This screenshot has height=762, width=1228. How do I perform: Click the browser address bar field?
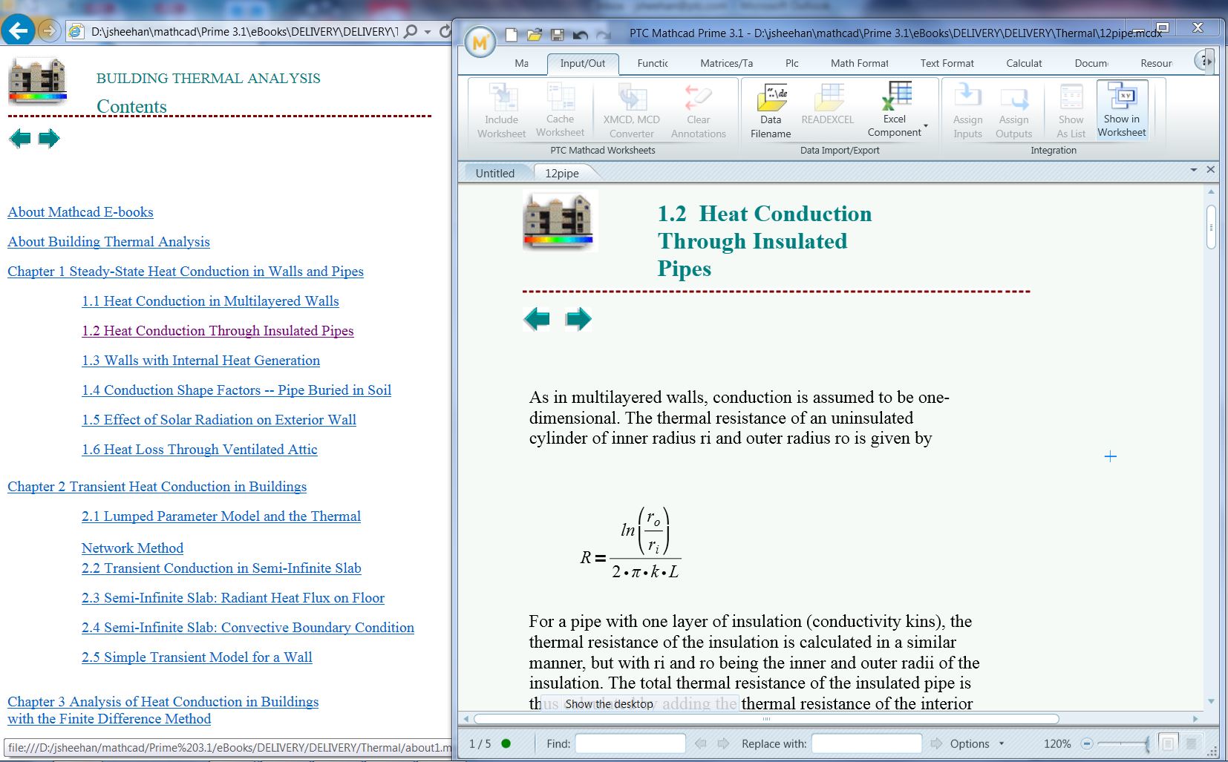tap(244, 31)
